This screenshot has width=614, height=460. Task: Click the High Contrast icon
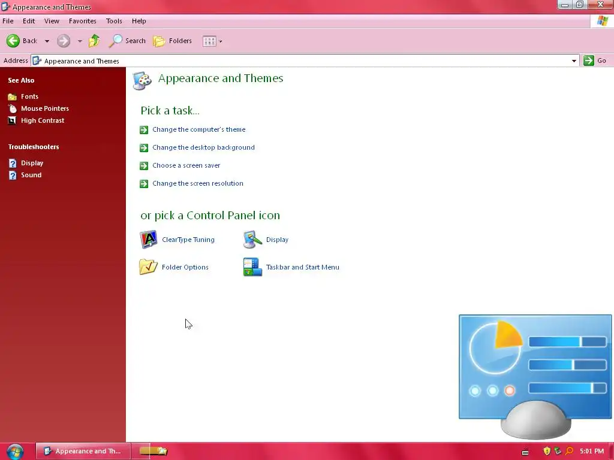[12, 120]
